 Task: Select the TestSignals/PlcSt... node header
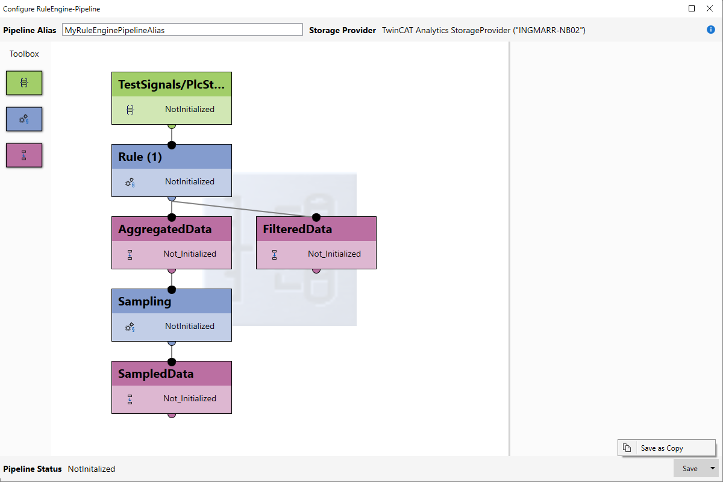[172, 84]
